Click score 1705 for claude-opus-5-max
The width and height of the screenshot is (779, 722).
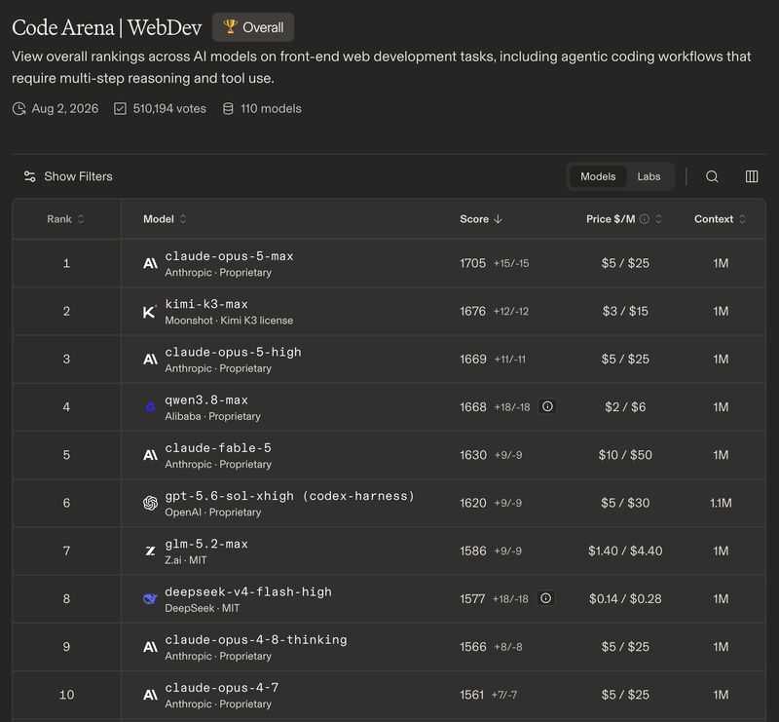pyautogui.click(x=472, y=263)
